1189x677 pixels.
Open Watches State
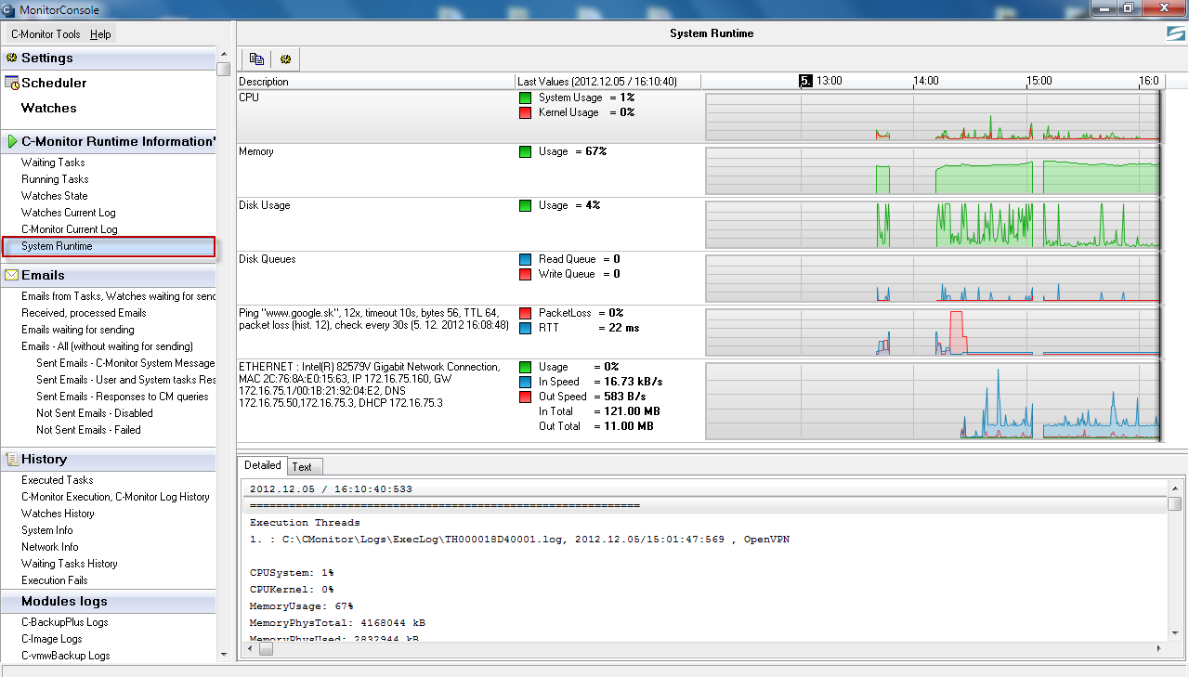(x=55, y=196)
